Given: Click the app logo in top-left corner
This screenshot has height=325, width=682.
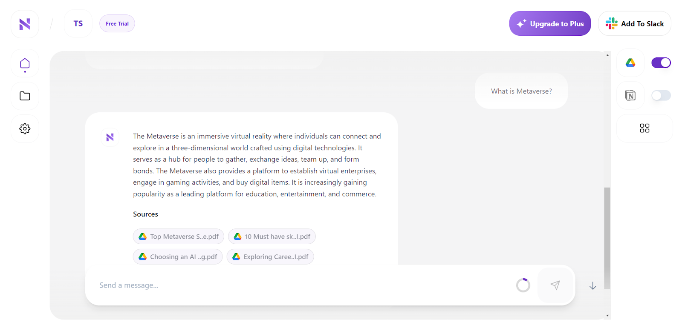Looking at the screenshot, I should point(25,24).
